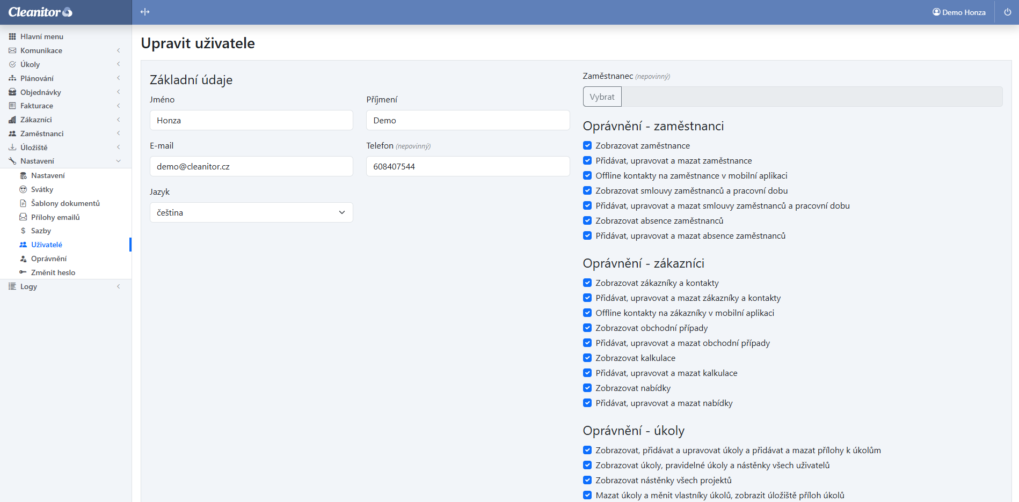Click the Hlavní menu grid icon
The image size is (1019, 502).
12,36
